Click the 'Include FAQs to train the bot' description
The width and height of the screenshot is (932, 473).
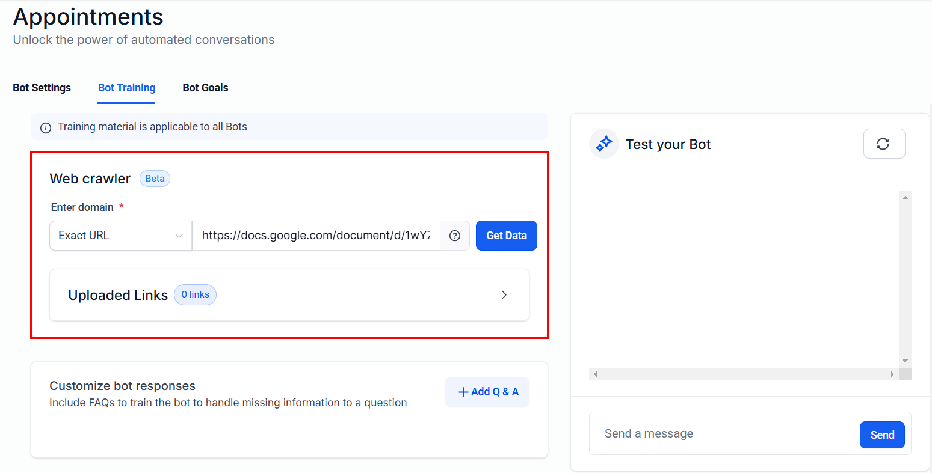coord(228,403)
